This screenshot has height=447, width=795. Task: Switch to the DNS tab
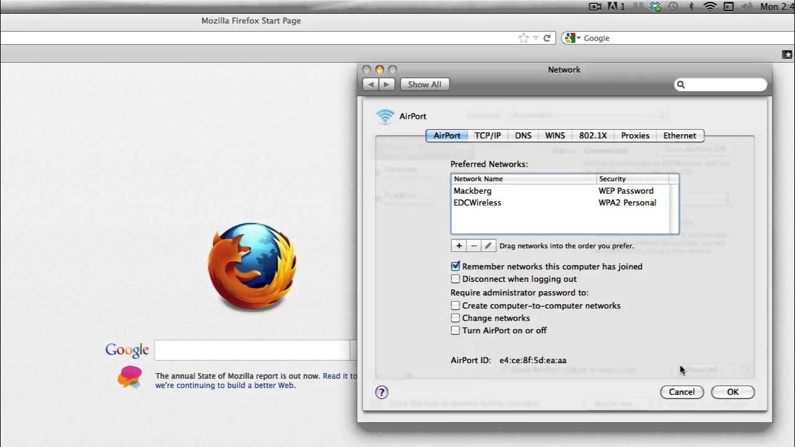[523, 135]
